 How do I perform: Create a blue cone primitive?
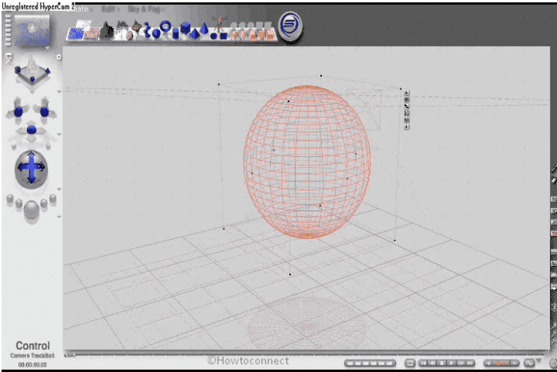[x=204, y=29]
